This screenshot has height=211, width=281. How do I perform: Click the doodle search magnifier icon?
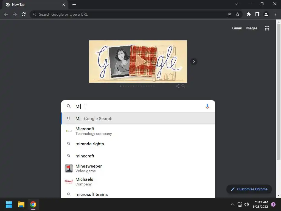pos(183,86)
